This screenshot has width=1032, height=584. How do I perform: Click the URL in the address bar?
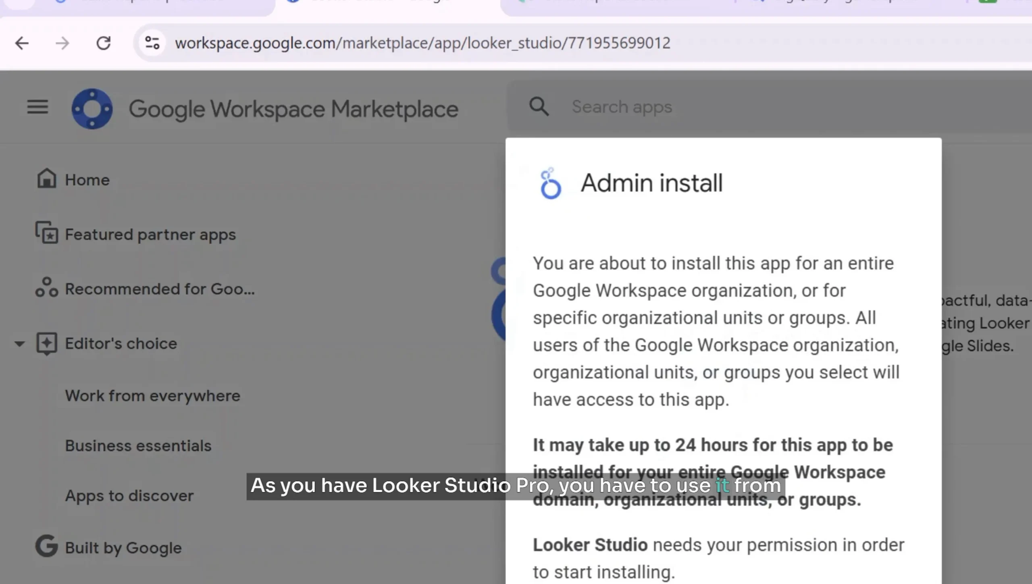click(422, 43)
